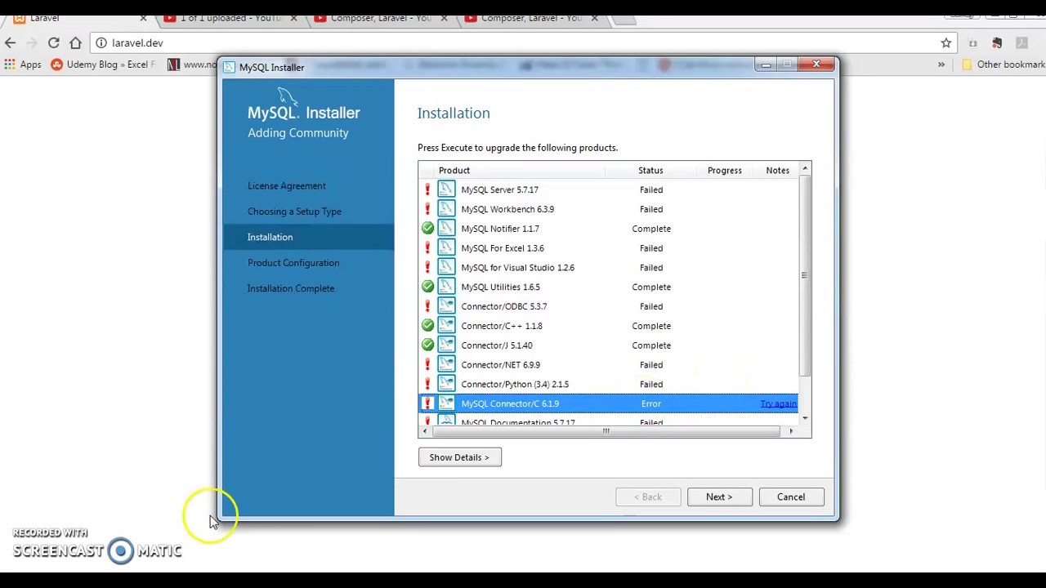The width and height of the screenshot is (1046, 588).
Task: Select the Connector/NET 6.9.9 row text
Action: [x=500, y=365]
